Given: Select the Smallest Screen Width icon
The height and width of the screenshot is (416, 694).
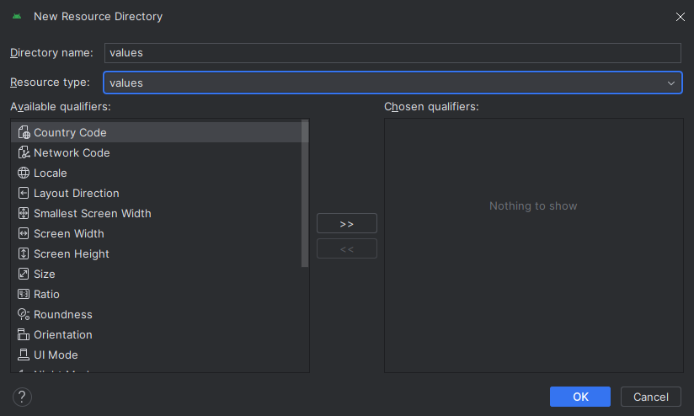Looking at the screenshot, I should click(x=24, y=213).
